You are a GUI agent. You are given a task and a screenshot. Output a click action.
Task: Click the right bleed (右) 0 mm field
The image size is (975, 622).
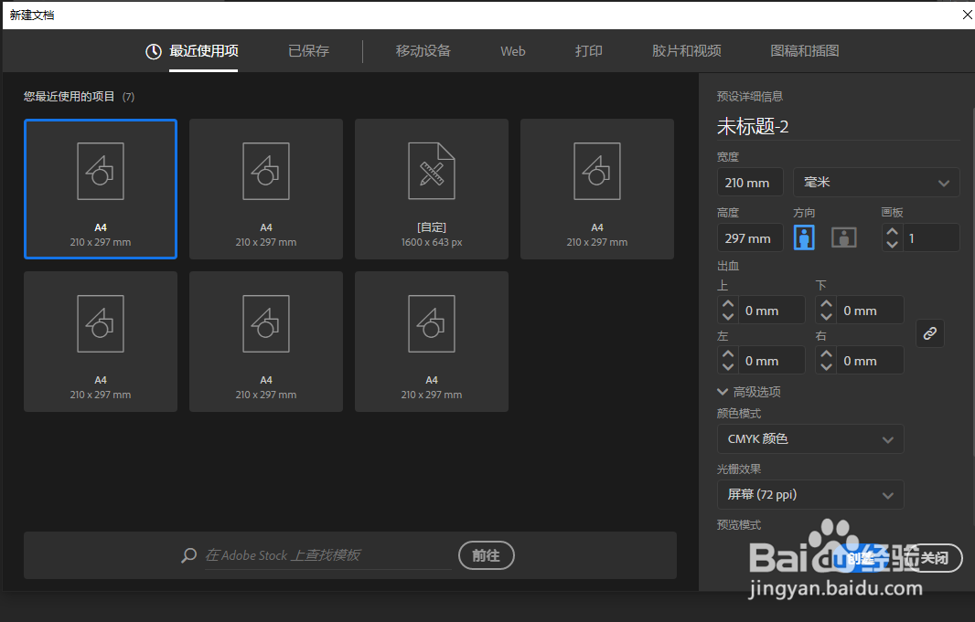871,361
